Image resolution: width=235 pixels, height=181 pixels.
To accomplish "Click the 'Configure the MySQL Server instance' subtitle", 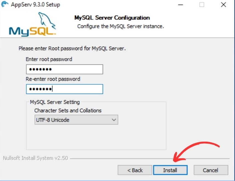I will click(x=121, y=26).
